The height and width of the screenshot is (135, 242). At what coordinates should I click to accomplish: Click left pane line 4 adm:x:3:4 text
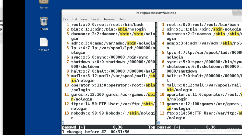click(x=113, y=43)
